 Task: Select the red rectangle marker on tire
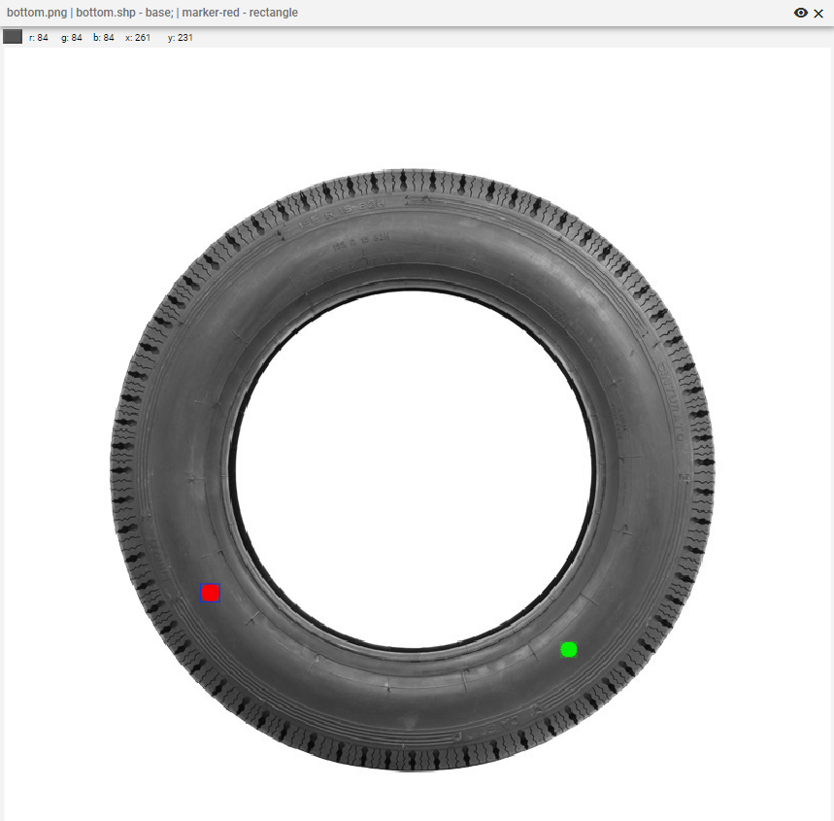pos(211,593)
